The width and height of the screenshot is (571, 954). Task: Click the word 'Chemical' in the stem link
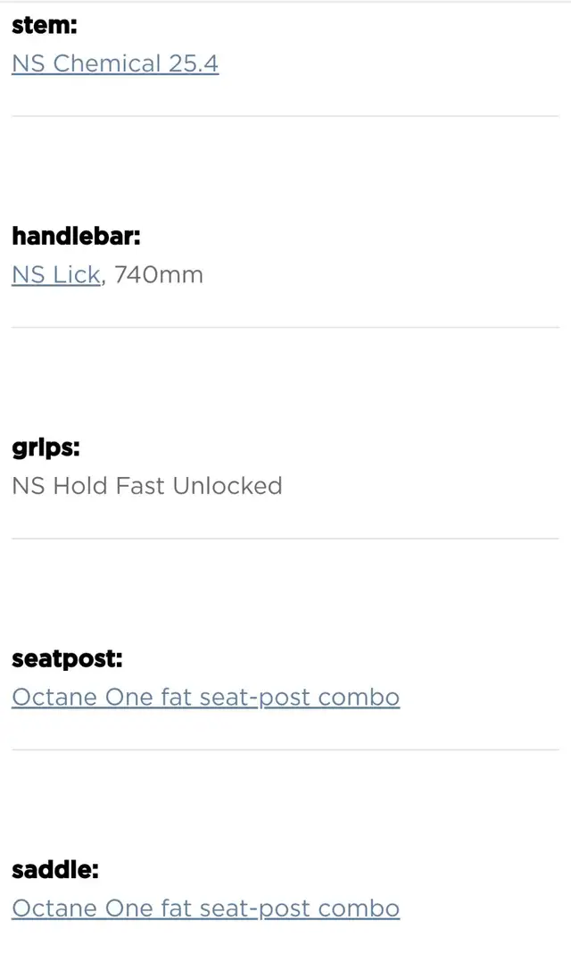[x=107, y=64]
